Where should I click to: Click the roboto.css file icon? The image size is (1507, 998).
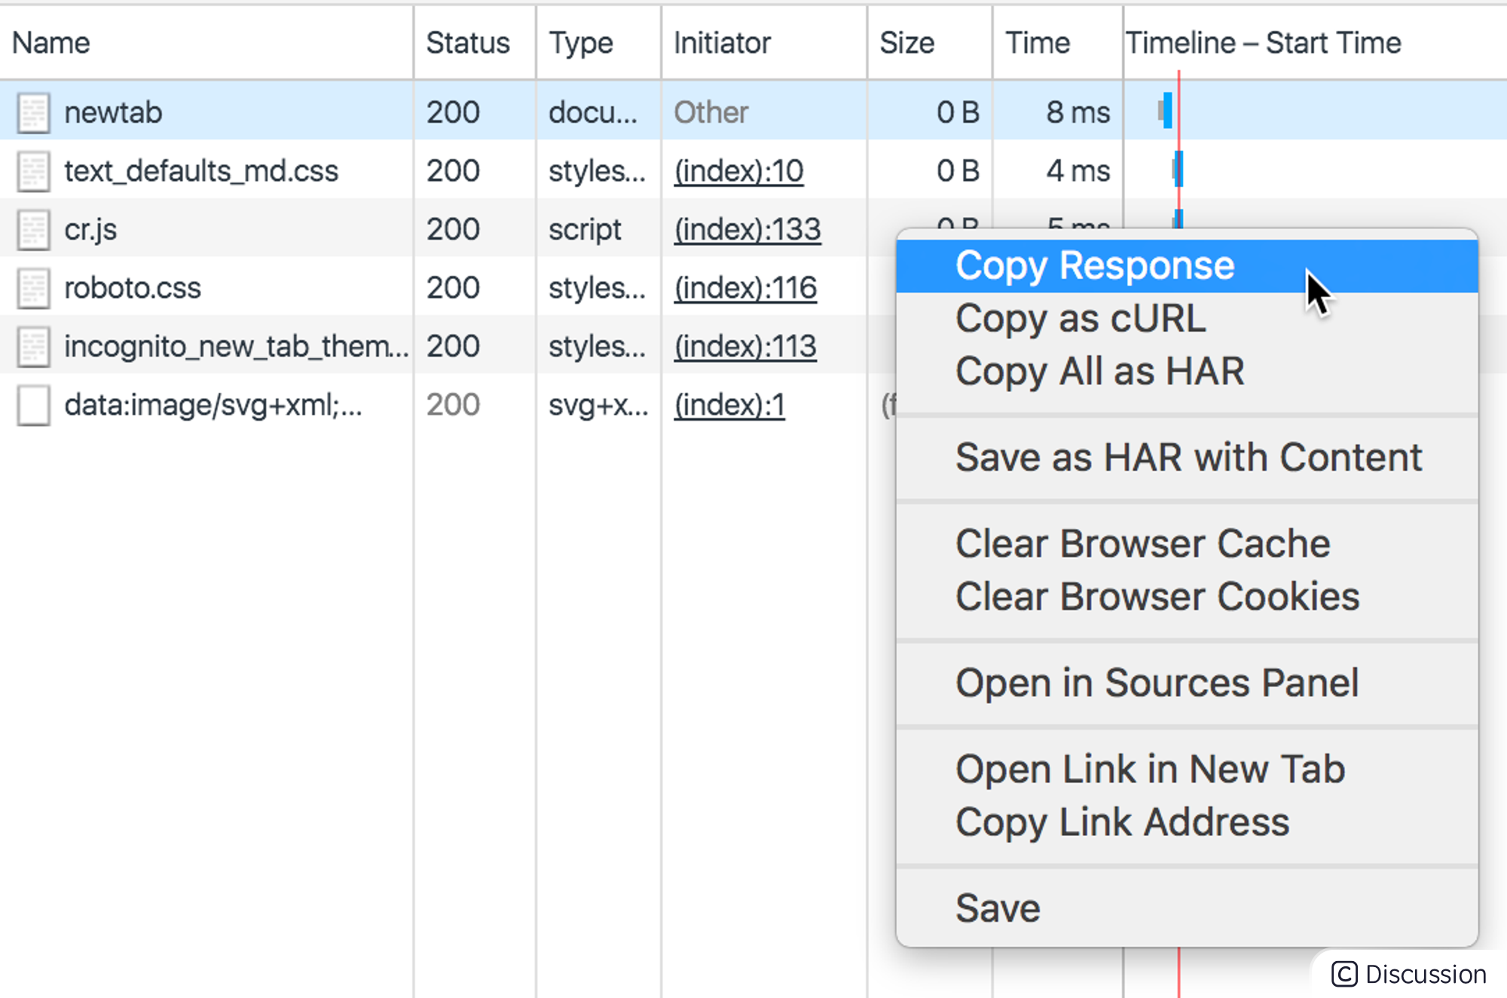[33, 288]
